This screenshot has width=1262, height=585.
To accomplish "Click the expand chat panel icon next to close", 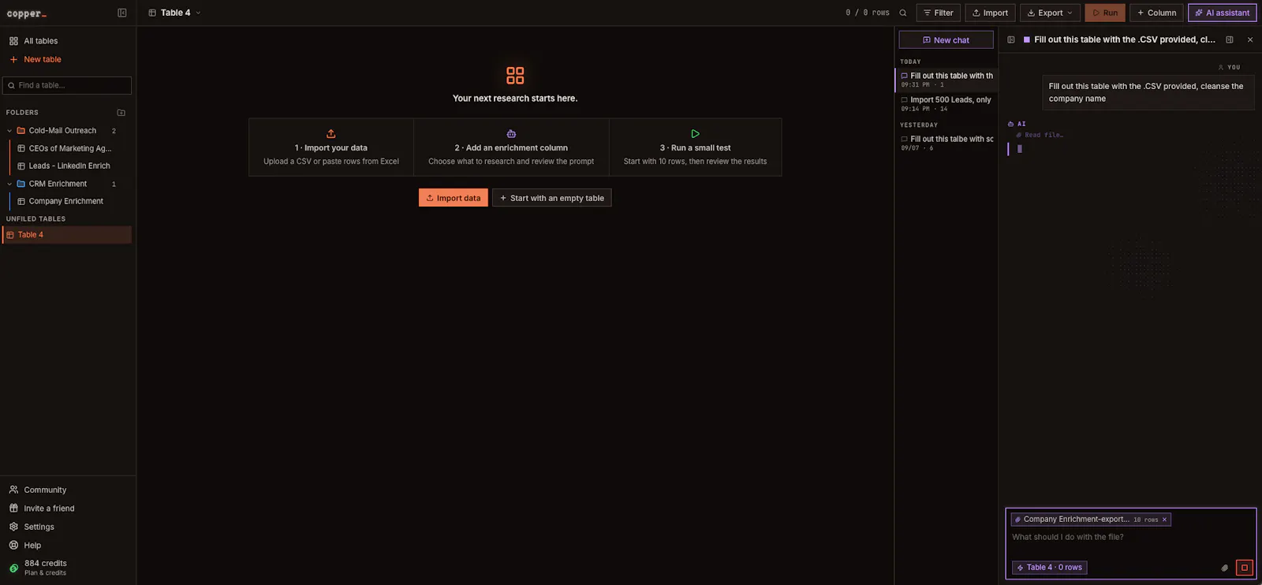I will [x=1230, y=39].
